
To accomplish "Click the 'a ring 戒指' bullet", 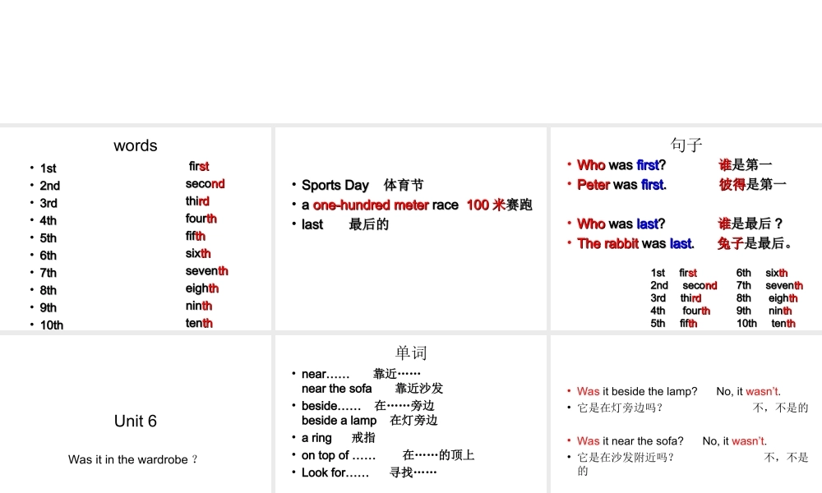I will click(x=338, y=437).
